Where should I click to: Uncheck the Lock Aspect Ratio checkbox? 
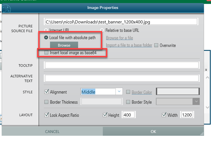click(47, 115)
